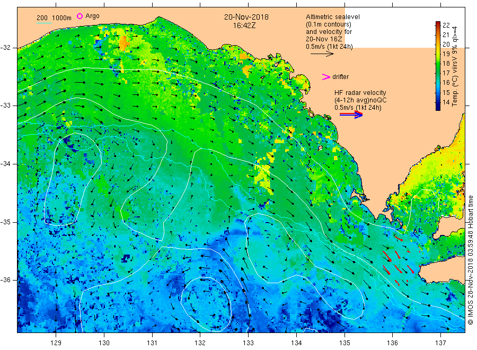Click the 18 degree mark on color bar
The height and width of the screenshot is (350, 477).
[446, 63]
